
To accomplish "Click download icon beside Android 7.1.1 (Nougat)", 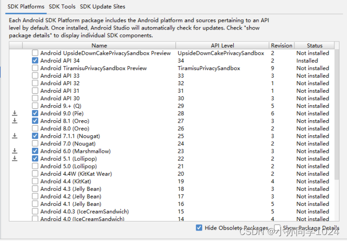I will tap(15, 136).
